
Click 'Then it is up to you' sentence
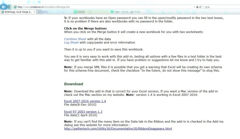(104, 49)
